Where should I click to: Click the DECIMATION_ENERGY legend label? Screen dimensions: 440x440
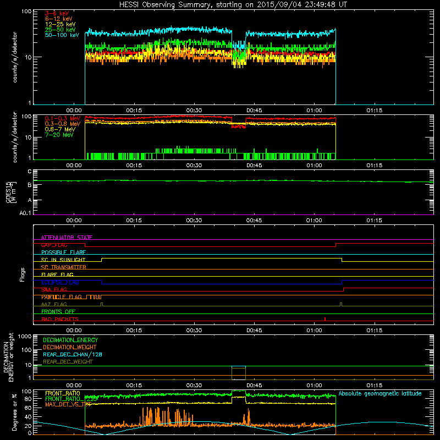pos(70,340)
